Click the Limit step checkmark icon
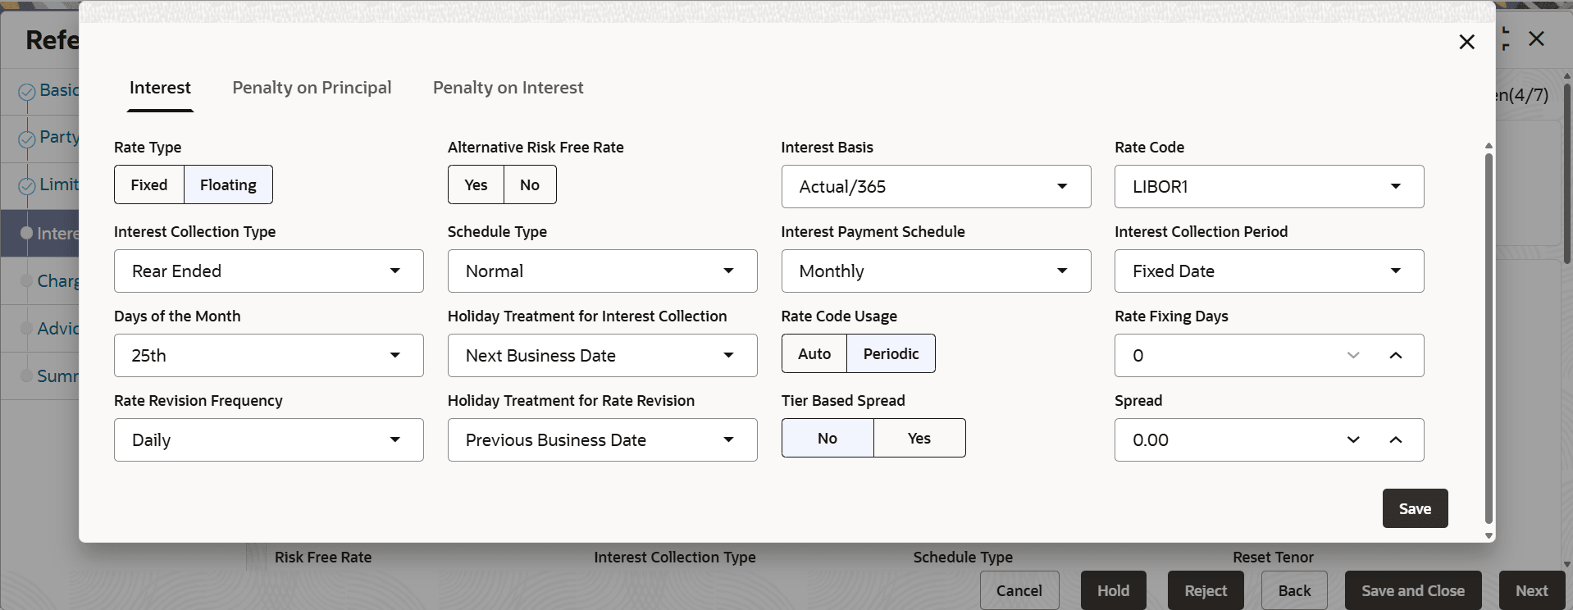 [26, 186]
